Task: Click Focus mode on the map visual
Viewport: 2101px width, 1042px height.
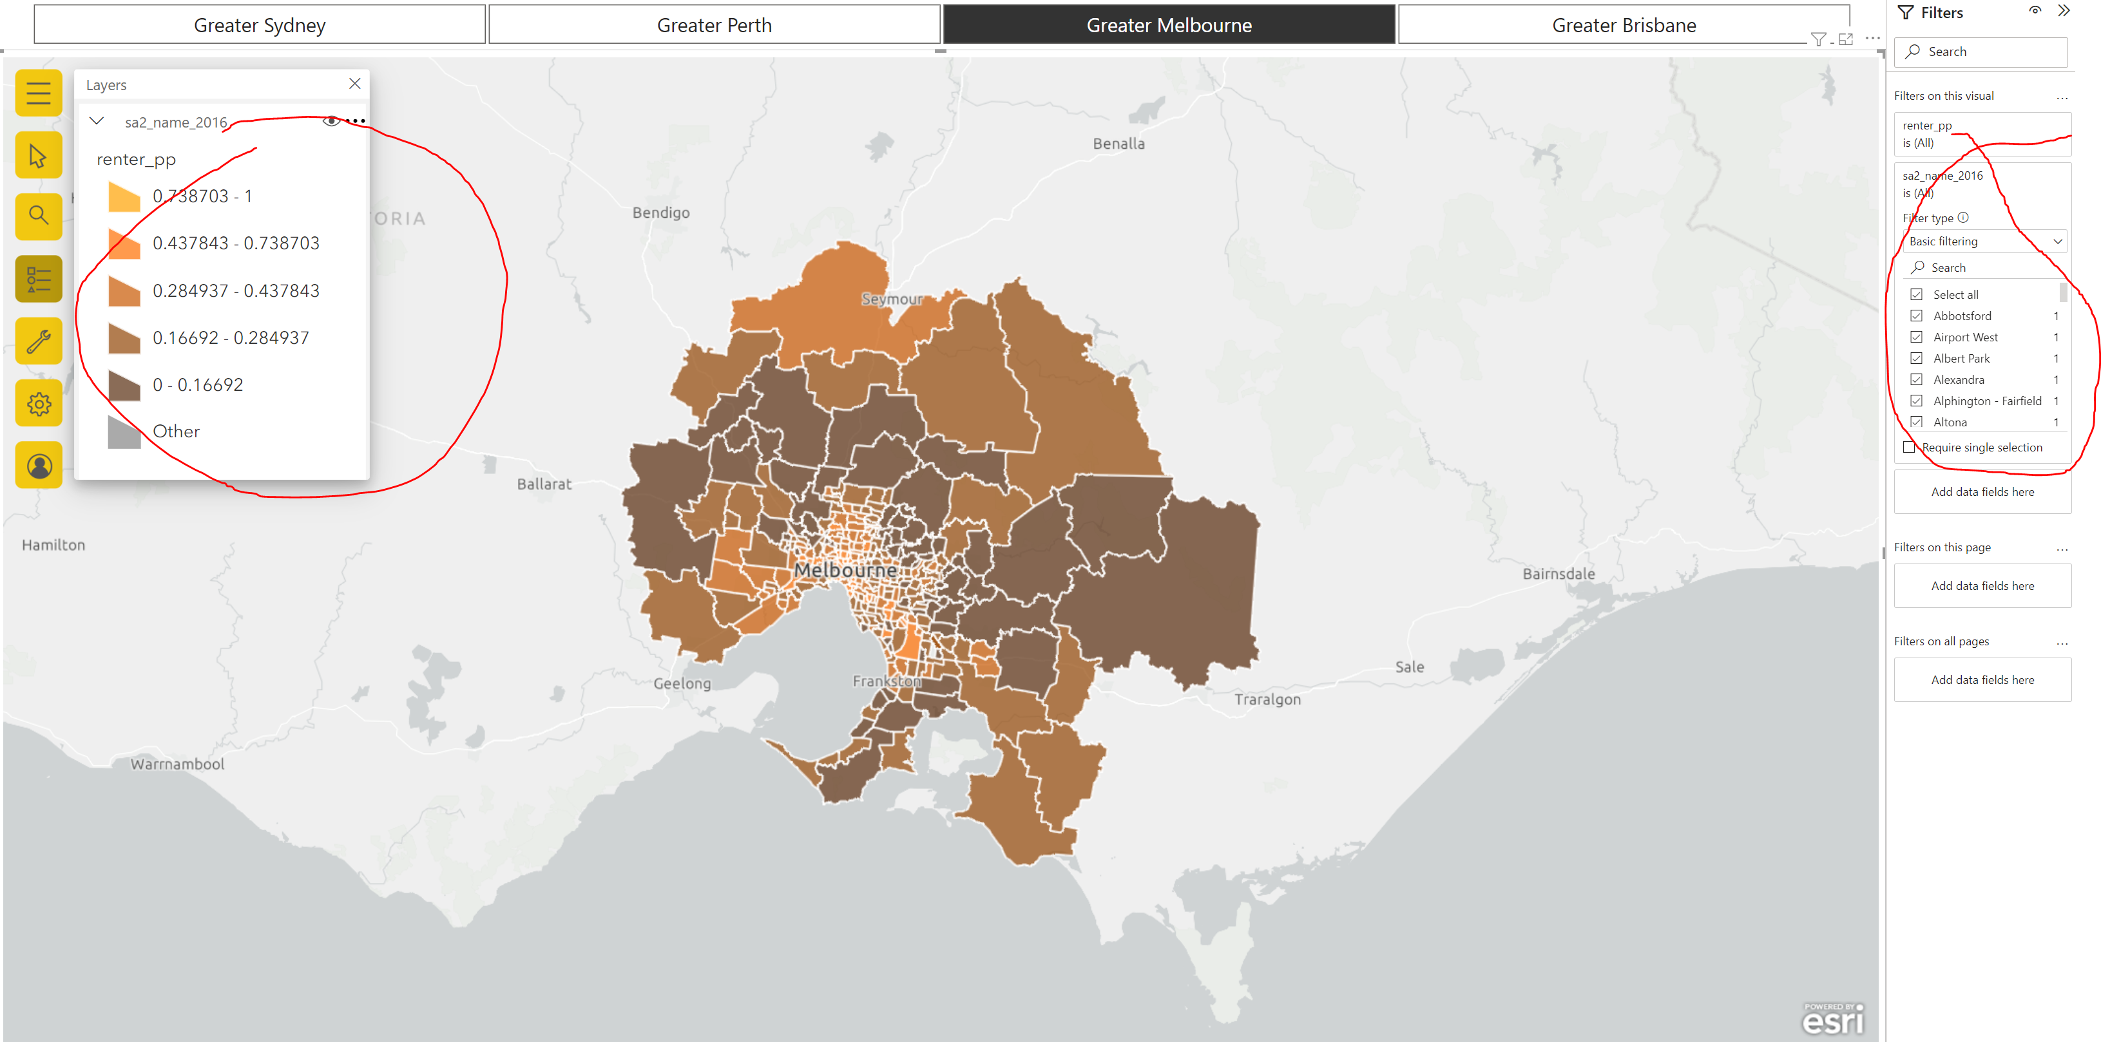Action: pos(1845,39)
